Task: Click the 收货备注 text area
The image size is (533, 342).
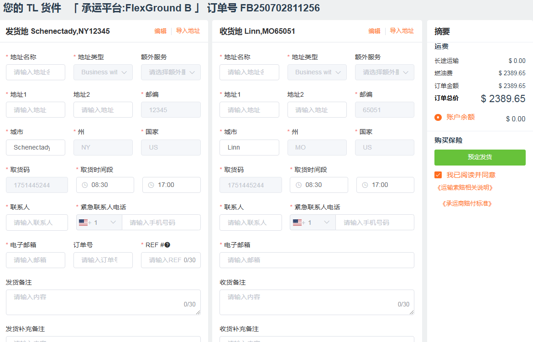Action: (x=317, y=302)
